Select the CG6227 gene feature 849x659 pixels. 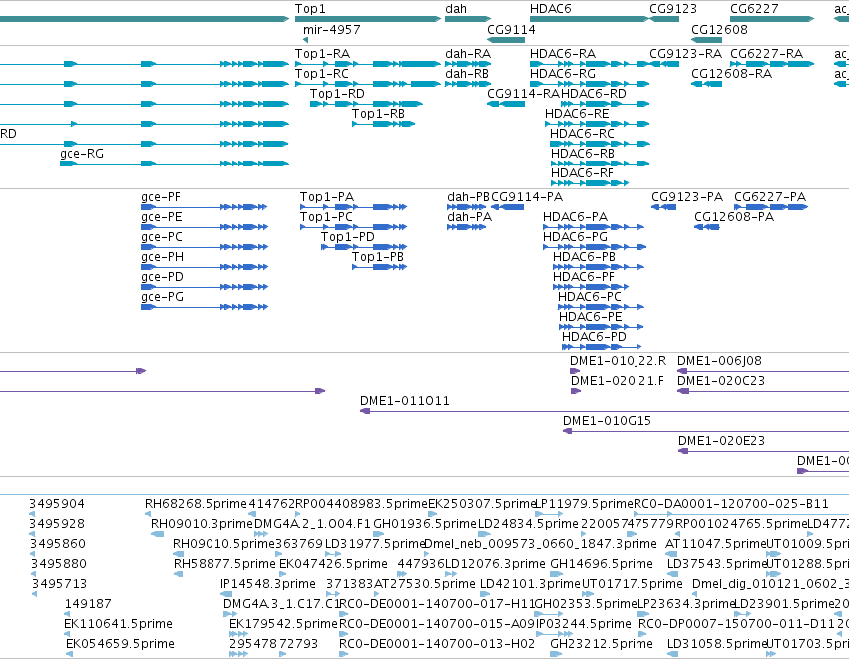(x=772, y=19)
